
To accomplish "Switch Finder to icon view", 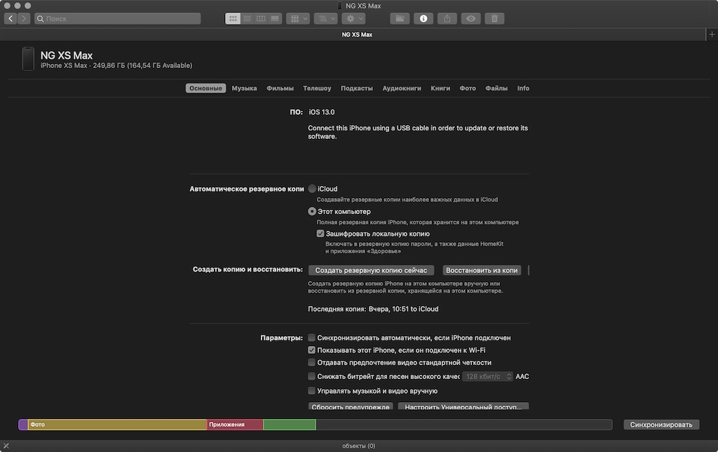I will click(233, 18).
